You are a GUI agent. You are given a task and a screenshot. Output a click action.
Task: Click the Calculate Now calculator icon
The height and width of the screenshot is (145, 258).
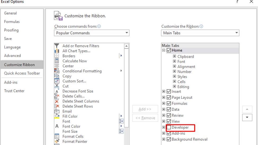(57, 61)
